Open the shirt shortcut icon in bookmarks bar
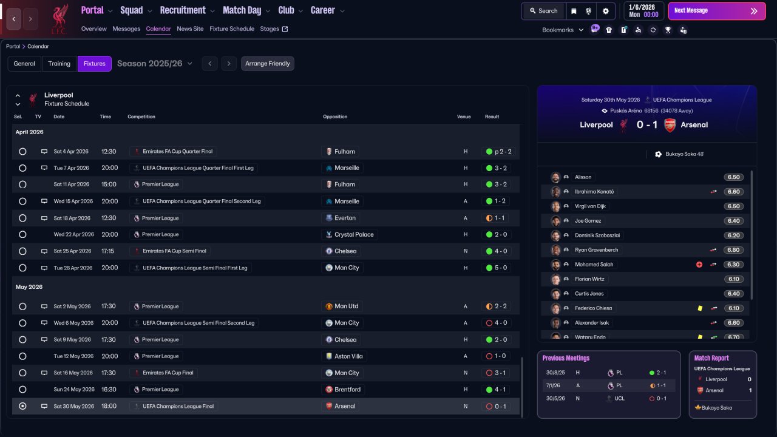 (609, 30)
